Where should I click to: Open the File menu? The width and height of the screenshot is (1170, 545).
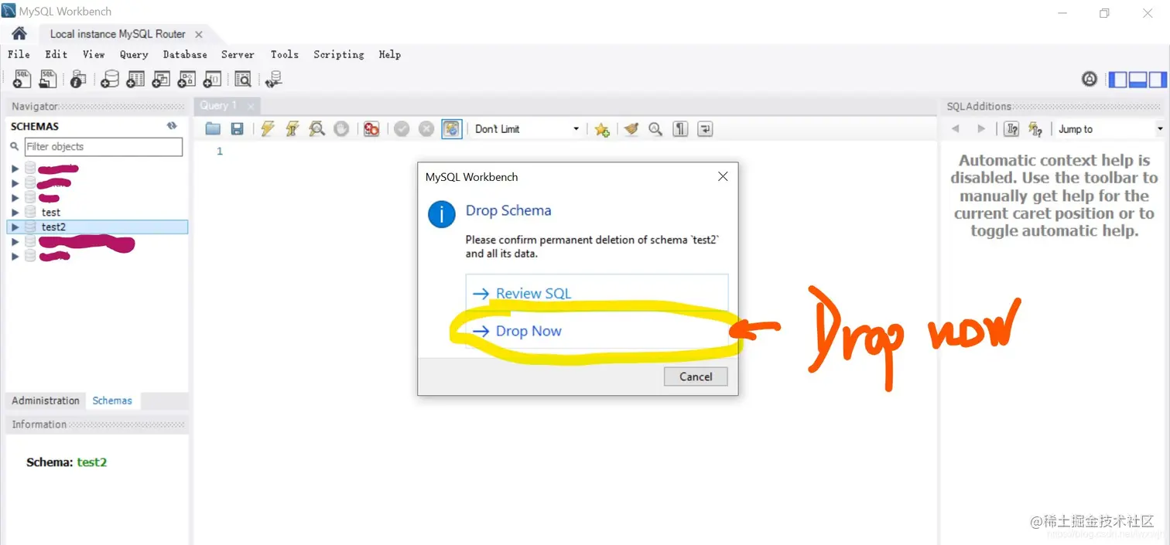19,54
